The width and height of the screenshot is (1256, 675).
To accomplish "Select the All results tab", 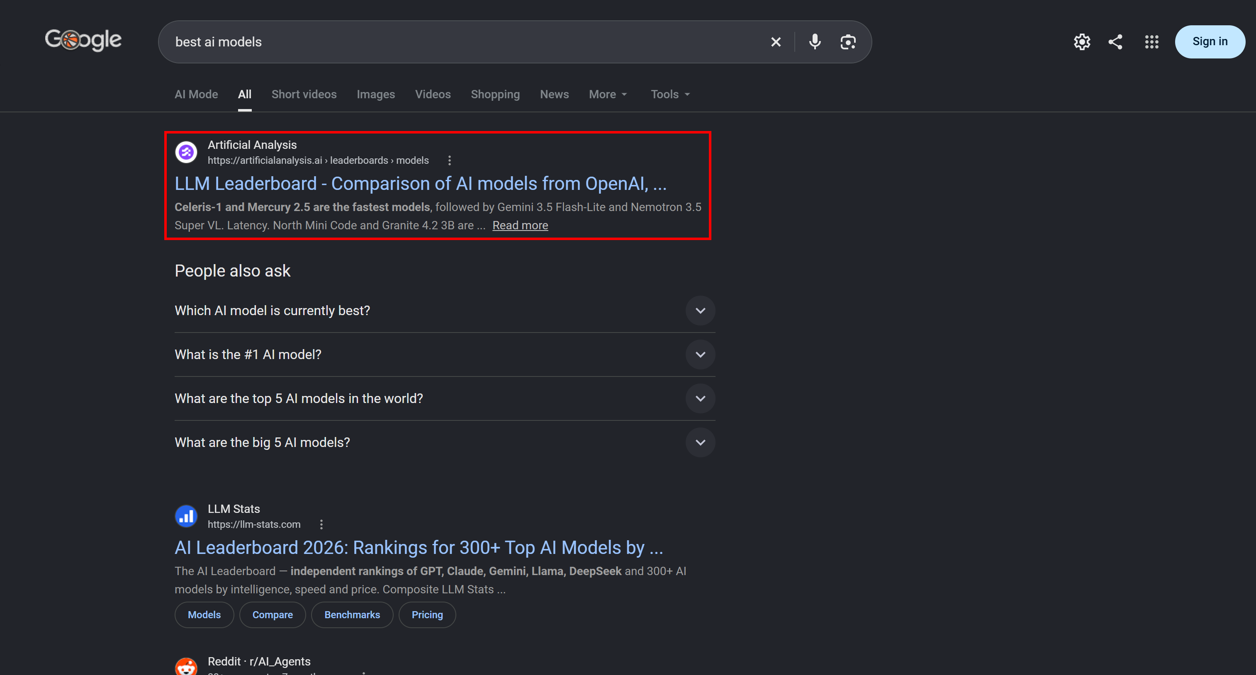I will [x=245, y=95].
